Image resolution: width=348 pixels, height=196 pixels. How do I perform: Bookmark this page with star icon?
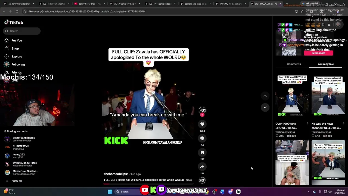click(x=302, y=11)
